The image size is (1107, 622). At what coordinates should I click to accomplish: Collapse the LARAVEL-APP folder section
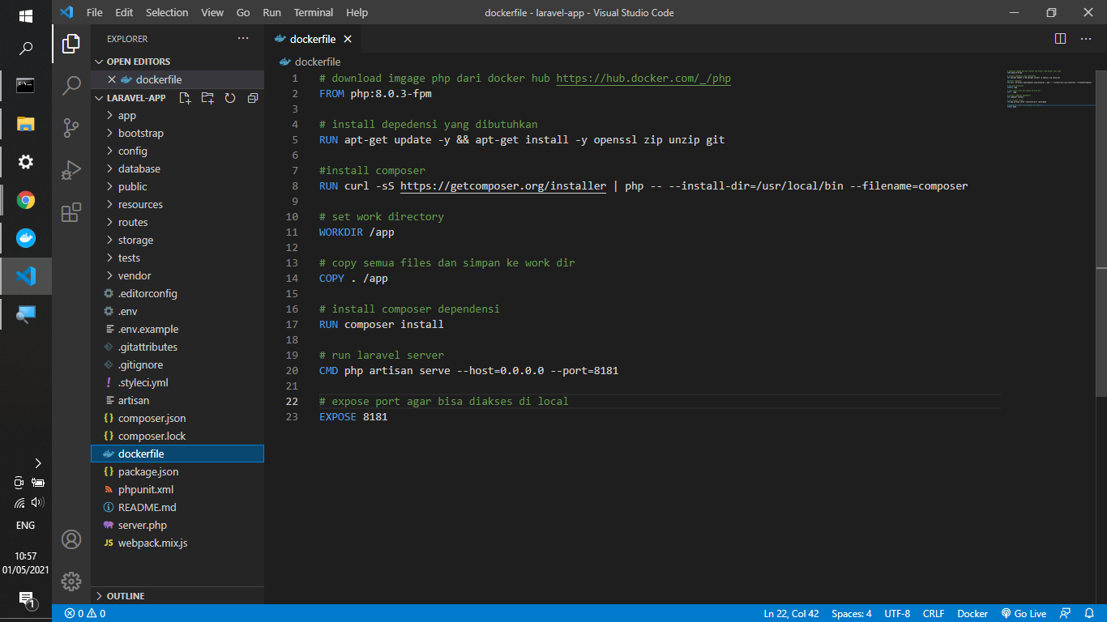[x=130, y=98]
